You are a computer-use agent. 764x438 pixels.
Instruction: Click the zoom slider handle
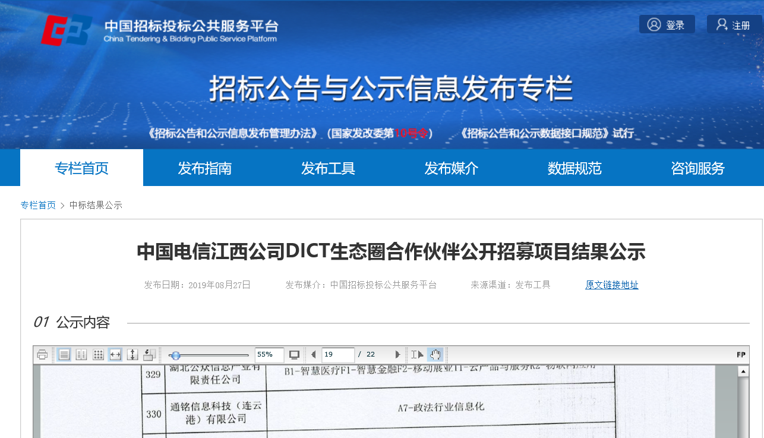click(x=175, y=355)
